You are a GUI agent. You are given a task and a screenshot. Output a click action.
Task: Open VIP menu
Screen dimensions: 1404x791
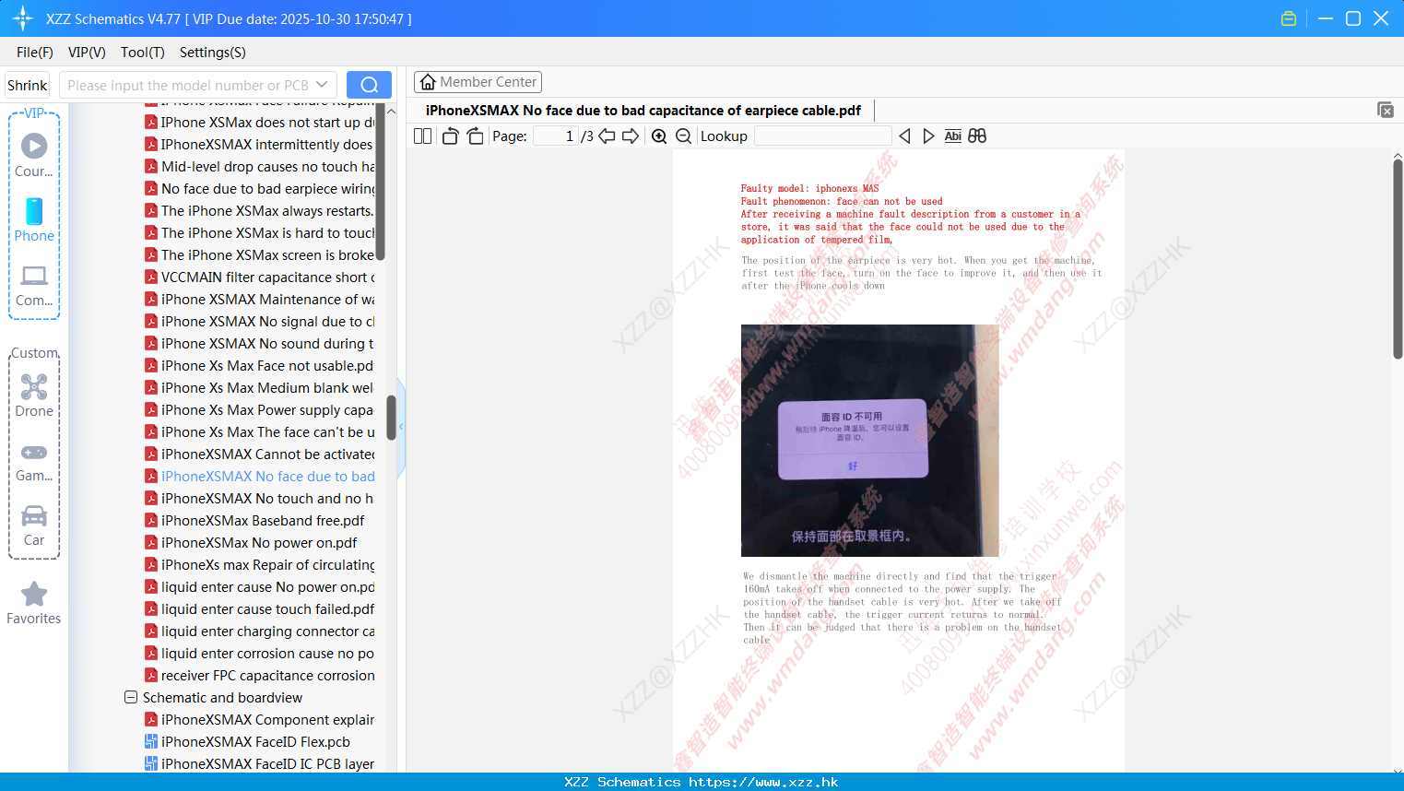[87, 53]
